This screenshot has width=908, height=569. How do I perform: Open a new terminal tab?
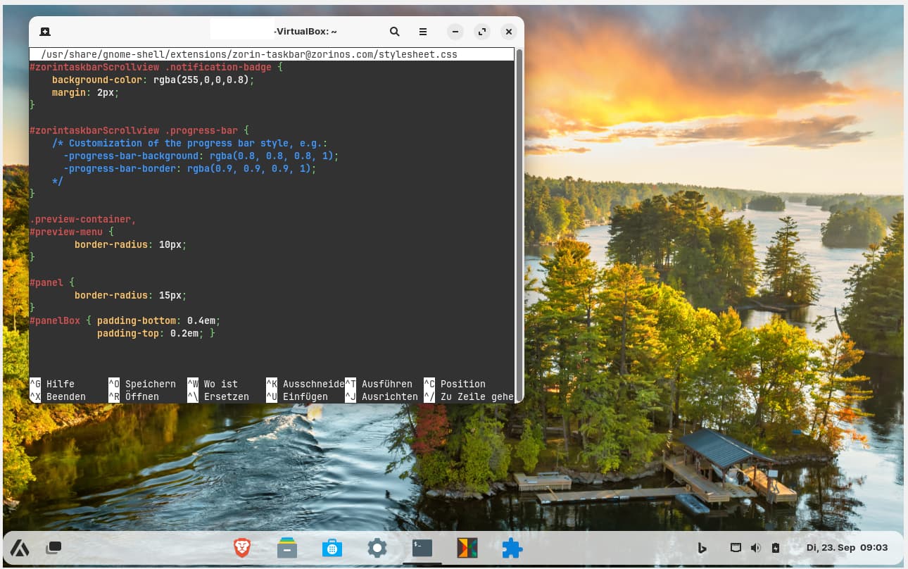tap(44, 32)
